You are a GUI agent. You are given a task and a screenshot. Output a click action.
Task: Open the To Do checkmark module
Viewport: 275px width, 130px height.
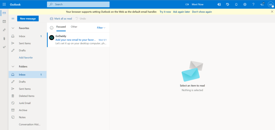4,47
